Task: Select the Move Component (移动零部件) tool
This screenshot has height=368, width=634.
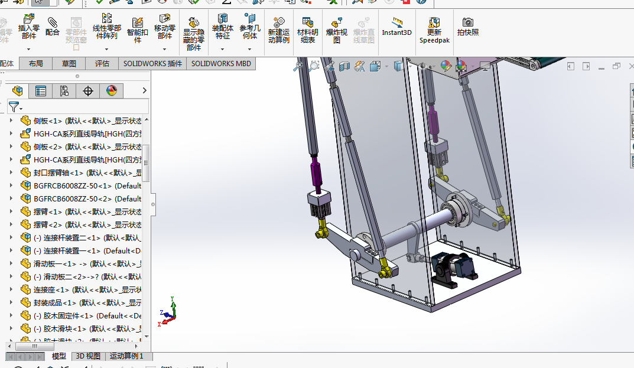Action: coord(165,27)
